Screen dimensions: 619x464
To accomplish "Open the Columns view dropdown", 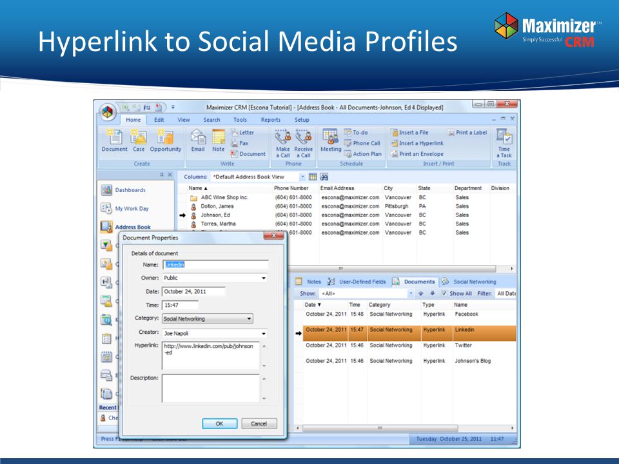I will click(x=302, y=177).
